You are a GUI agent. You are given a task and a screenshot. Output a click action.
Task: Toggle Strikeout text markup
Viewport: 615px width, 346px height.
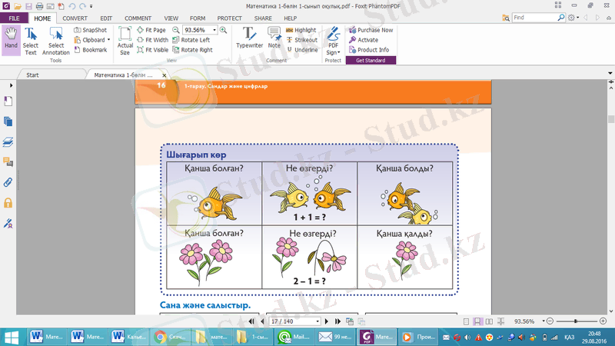301,40
